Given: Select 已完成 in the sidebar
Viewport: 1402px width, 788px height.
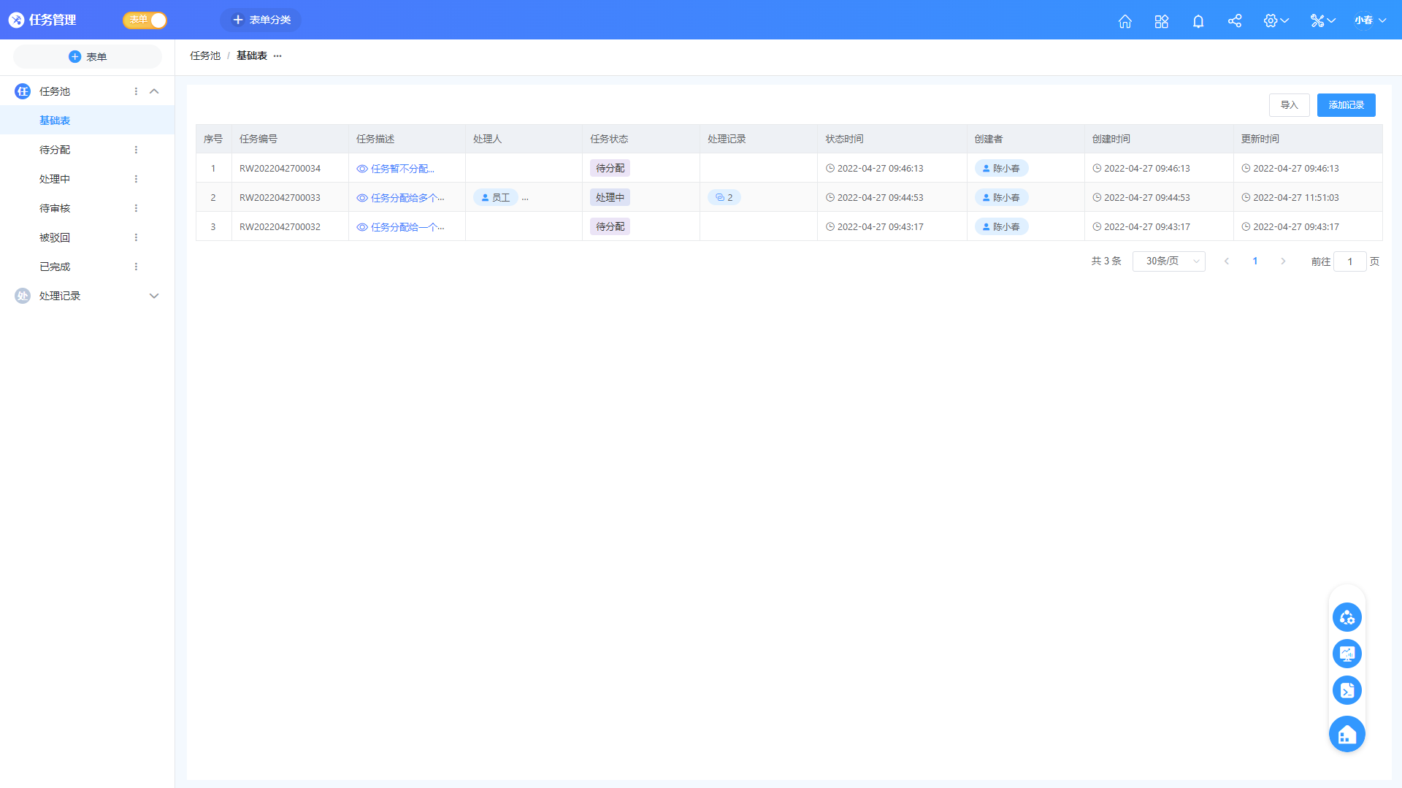Looking at the screenshot, I should tap(55, 267).
